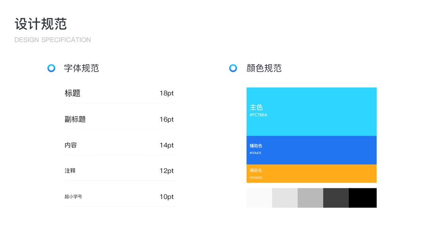Screen dimensions: 423x238
Task: Click the 12pt size for 注释
Action: [167, 171]
